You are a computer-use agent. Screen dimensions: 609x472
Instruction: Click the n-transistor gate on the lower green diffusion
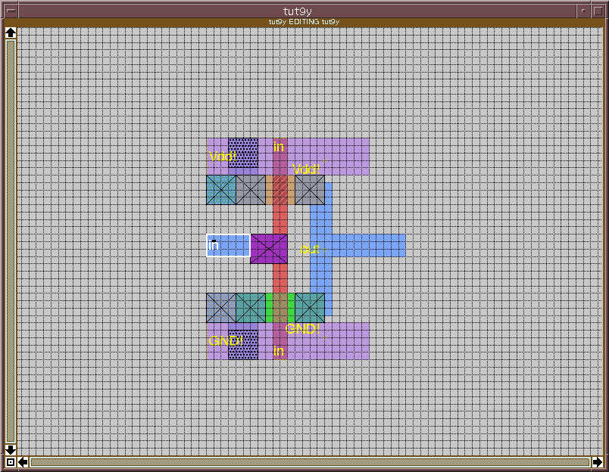click(x=280, y=308)
